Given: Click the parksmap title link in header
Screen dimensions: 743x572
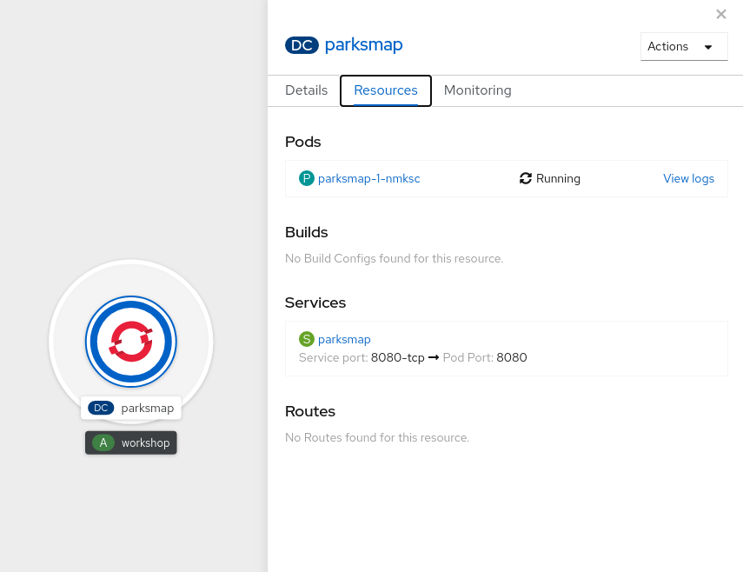Looking at the screenshot, I should pyautogui.click(x=363, y=45).
